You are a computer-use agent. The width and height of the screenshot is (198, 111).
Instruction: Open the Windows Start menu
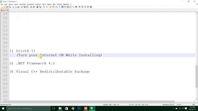tap(3, 108)
